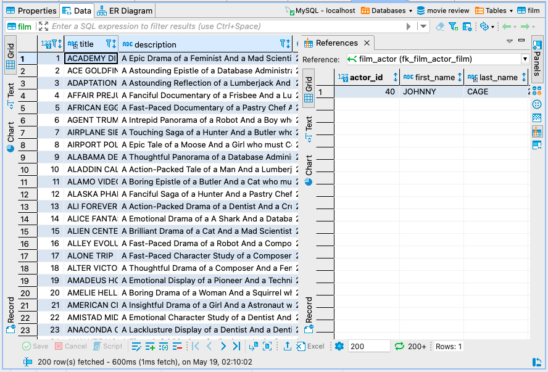Select the ACADEMY DI title cell
This screenshot has width=548, height=372.
pyautogui.click(x=91, y=59)
